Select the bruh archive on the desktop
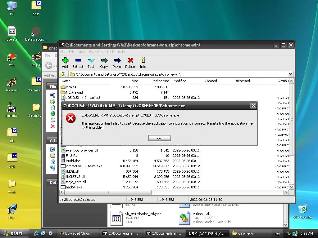The height and width of the screenshot is (238, 318). tap(36, 8)
